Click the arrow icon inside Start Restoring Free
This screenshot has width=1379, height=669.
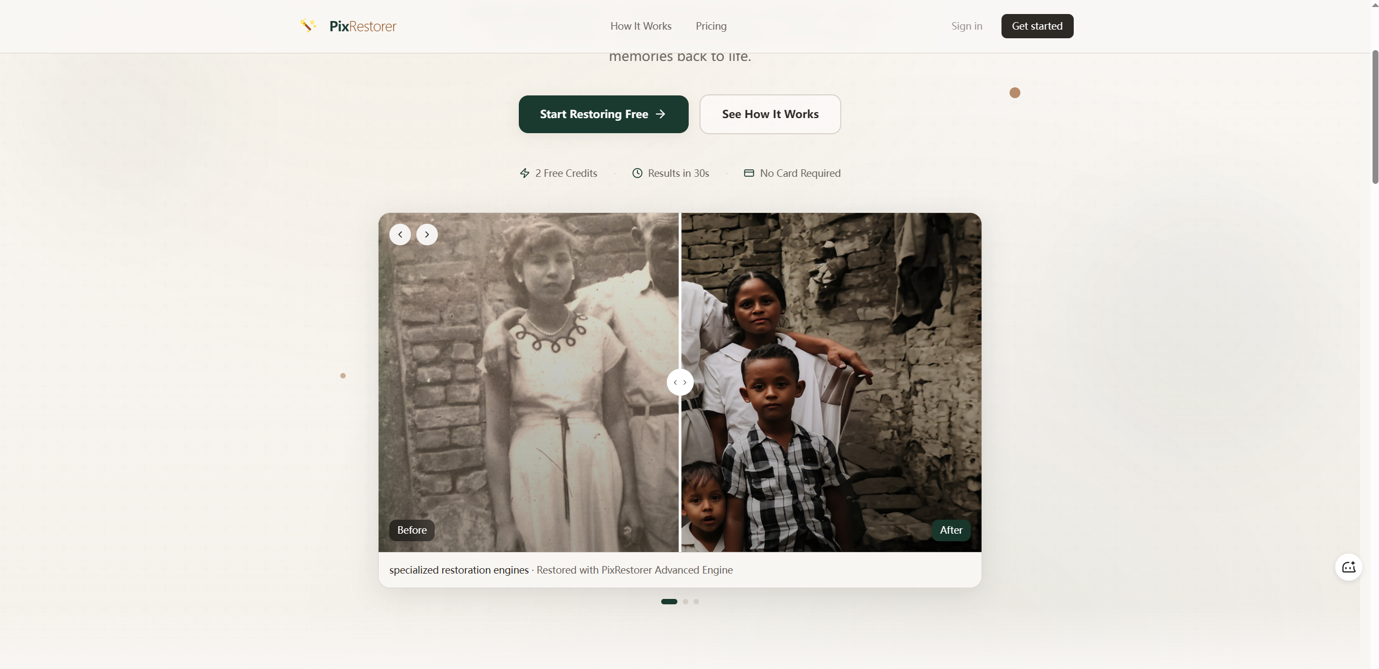[x=660, y=114]
